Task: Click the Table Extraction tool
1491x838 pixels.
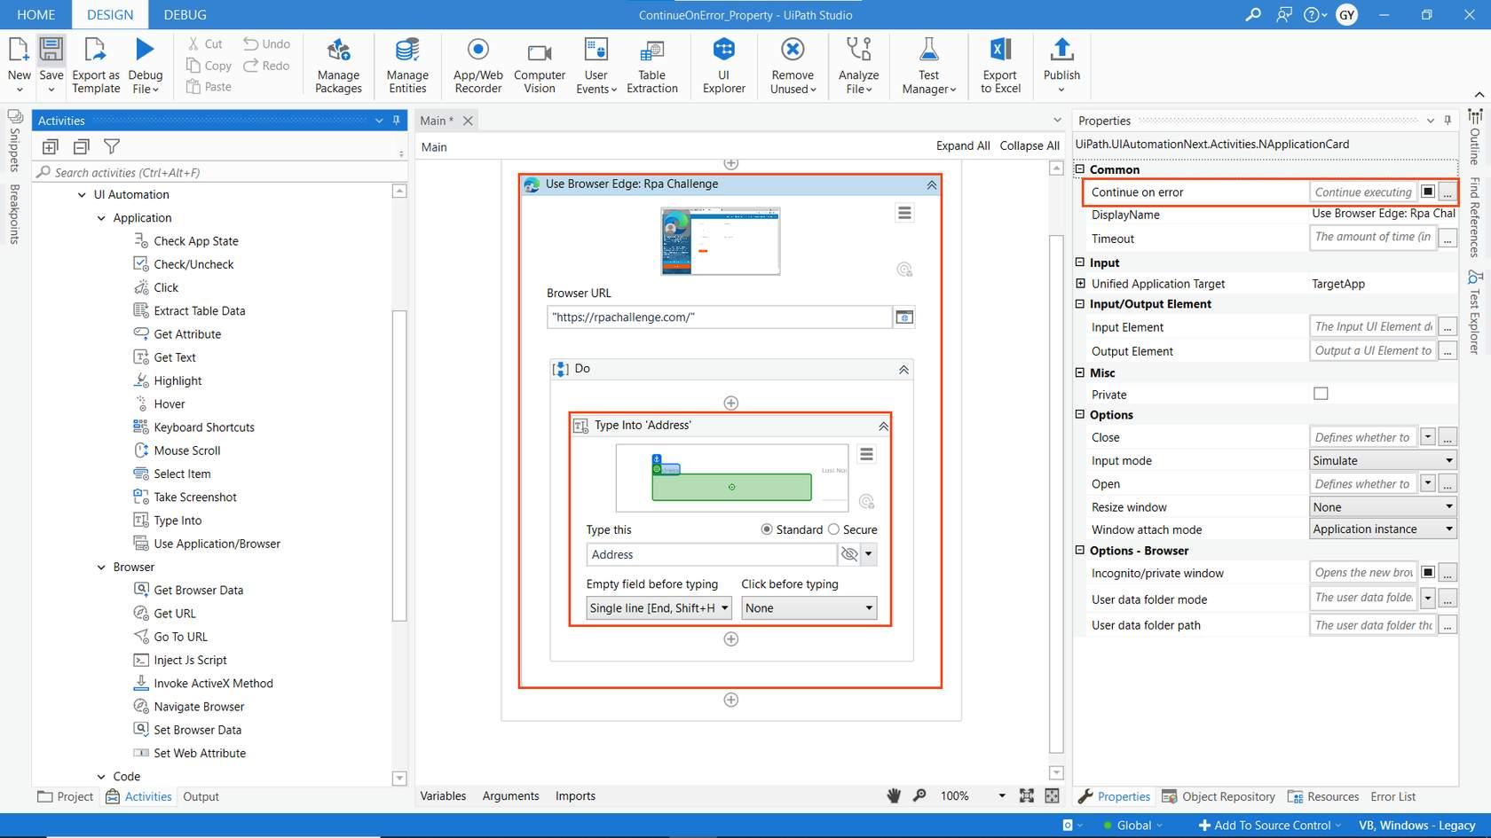Action: pos(651,62)
